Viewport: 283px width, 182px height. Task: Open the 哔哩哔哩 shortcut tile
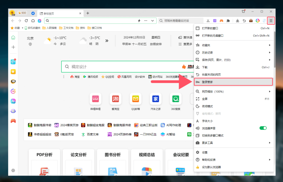95,99
